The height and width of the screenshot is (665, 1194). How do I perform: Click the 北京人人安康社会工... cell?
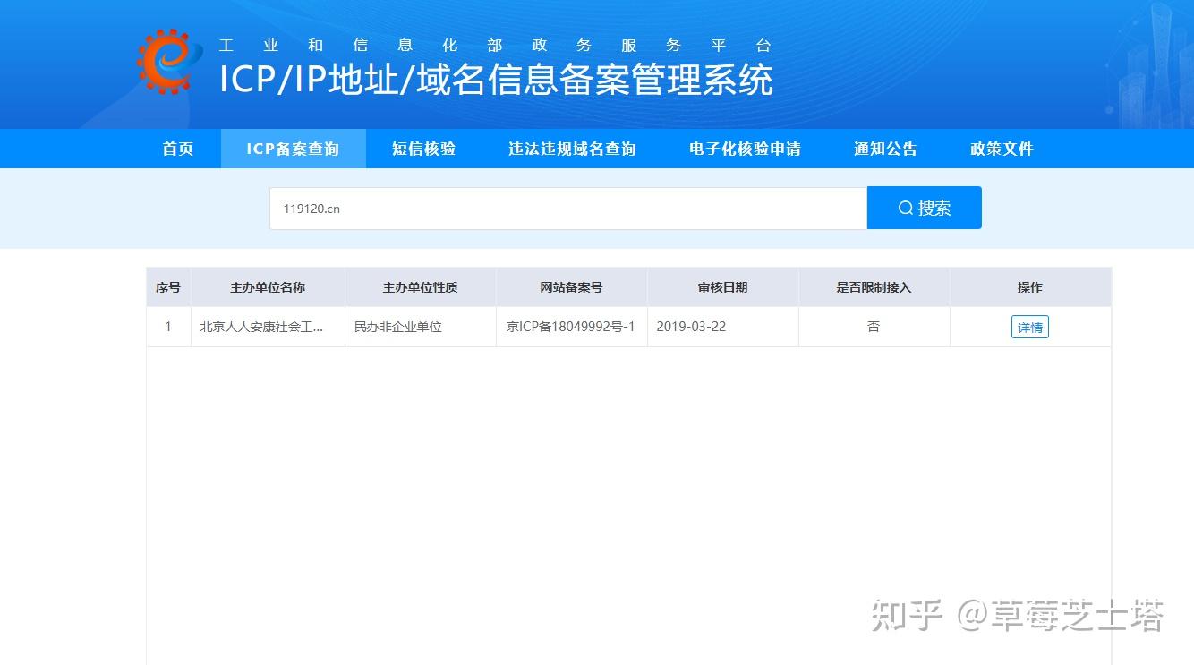(x=268, y=327)
